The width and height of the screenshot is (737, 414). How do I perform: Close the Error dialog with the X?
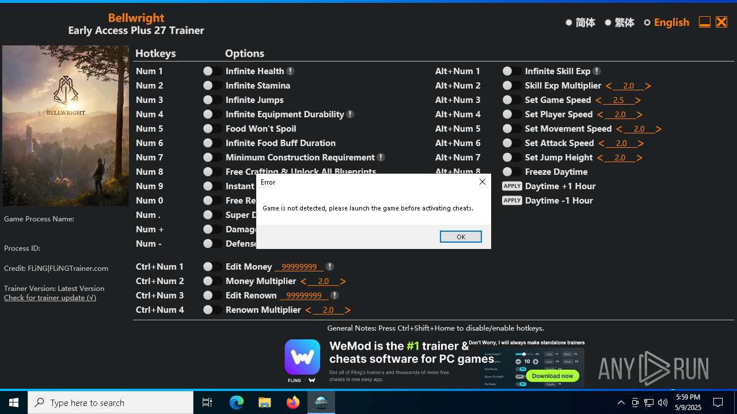(483, 182)
